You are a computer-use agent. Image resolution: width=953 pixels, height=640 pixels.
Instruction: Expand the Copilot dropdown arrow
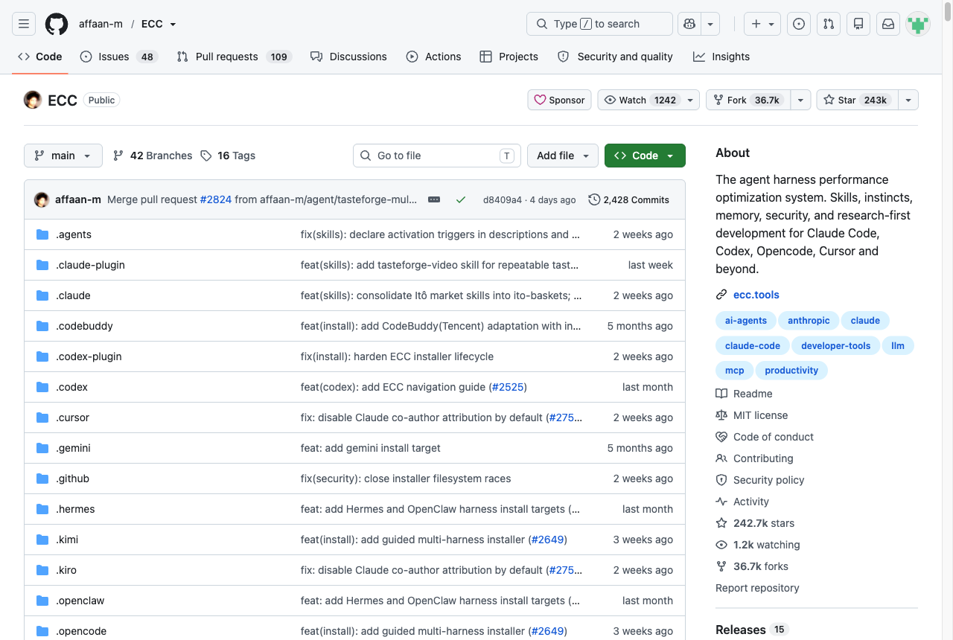(710, 24)
